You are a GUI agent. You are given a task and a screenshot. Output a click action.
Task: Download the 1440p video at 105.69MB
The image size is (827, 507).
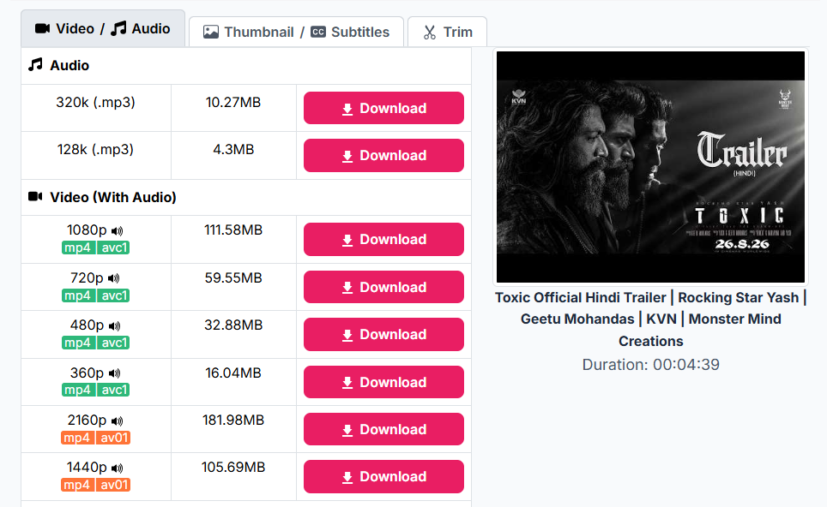(x=383, y=476)
